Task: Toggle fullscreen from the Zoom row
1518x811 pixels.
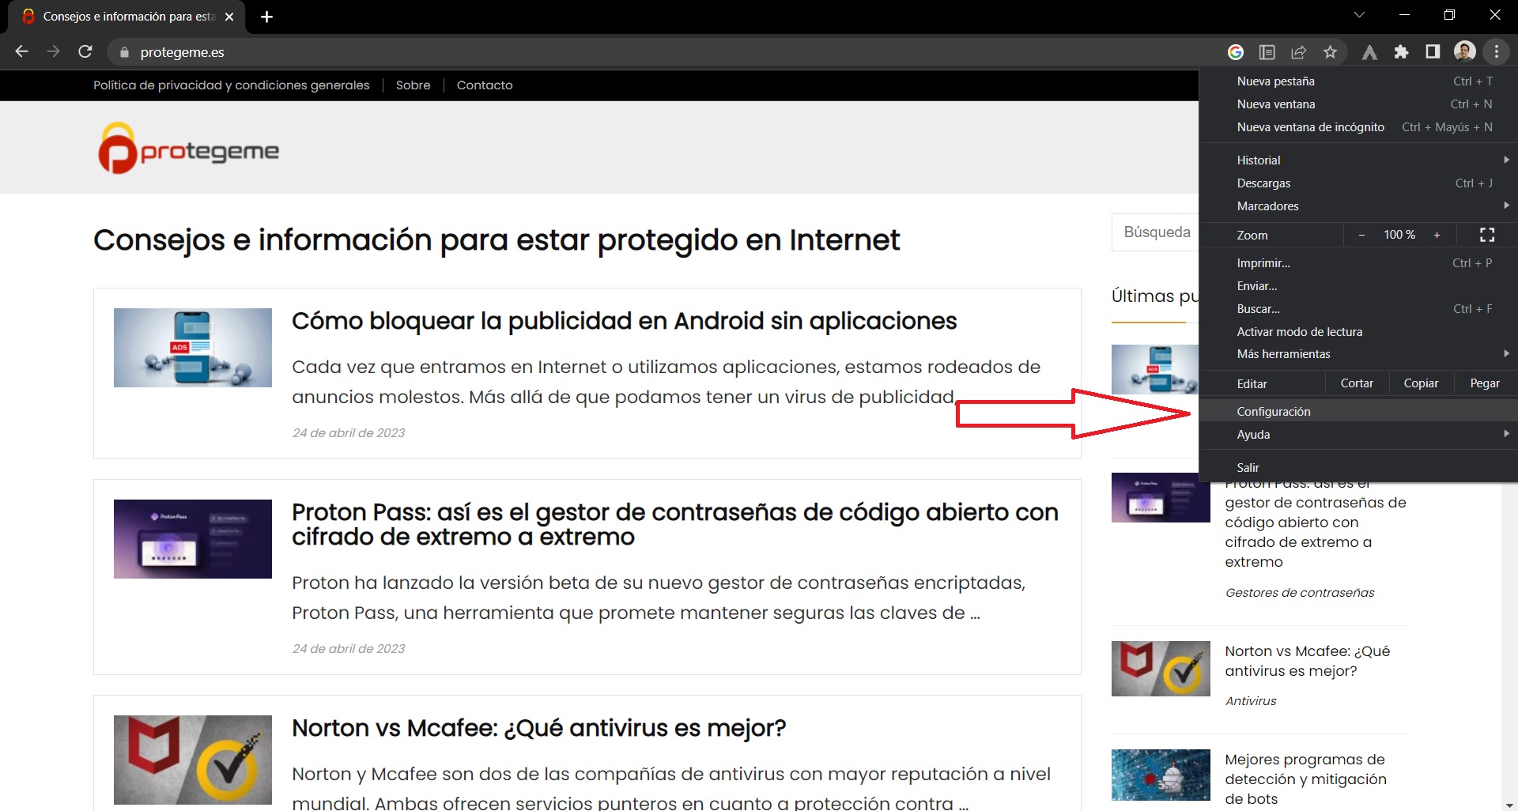Action: click(1487, 235)
